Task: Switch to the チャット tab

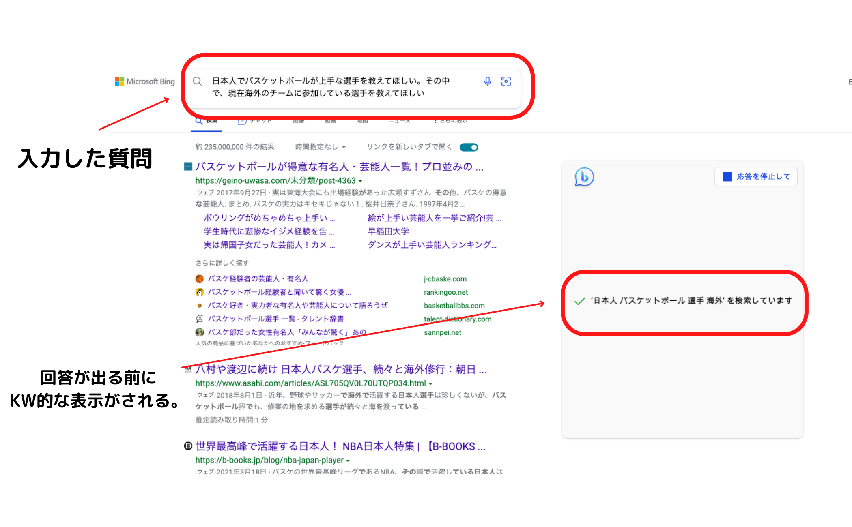Action: 255,122
